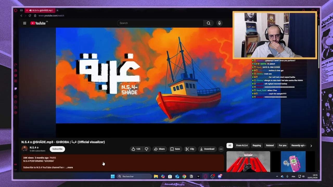
Task: Select the From N.S.4 chip
Action: (x=242, y=145)
